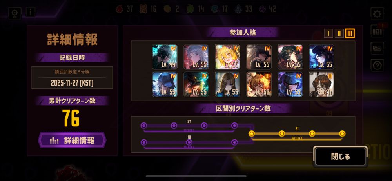Click last yellow node of Section 3
Viewport: 392px width, 181px height.
[342, 133]
